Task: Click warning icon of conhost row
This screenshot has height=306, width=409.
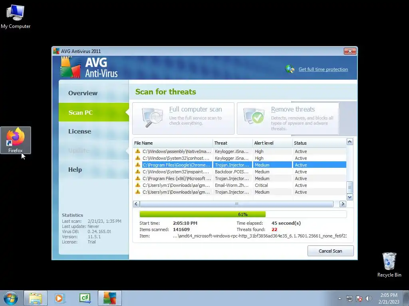Action: 138,158
